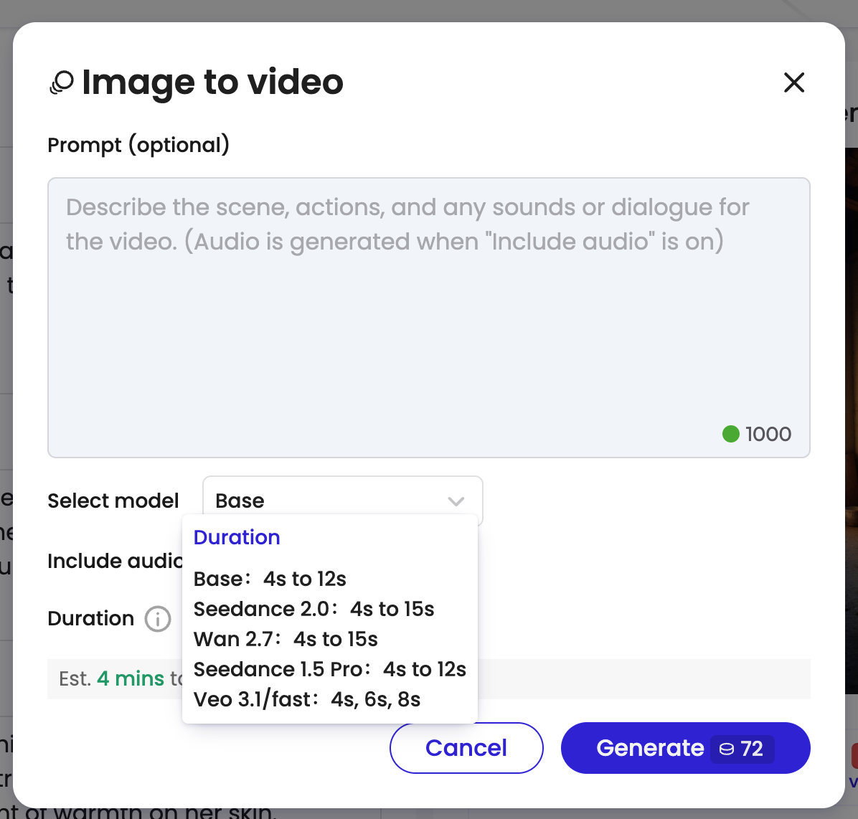Viewport: 858px width, 819px height.
Task: Click the Seedance 1.5 Pro duration line
Action: [x=329, y=669]
